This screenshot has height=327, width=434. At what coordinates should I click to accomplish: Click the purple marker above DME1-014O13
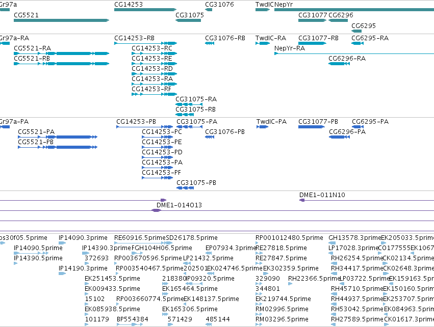[x=164, y=200]
